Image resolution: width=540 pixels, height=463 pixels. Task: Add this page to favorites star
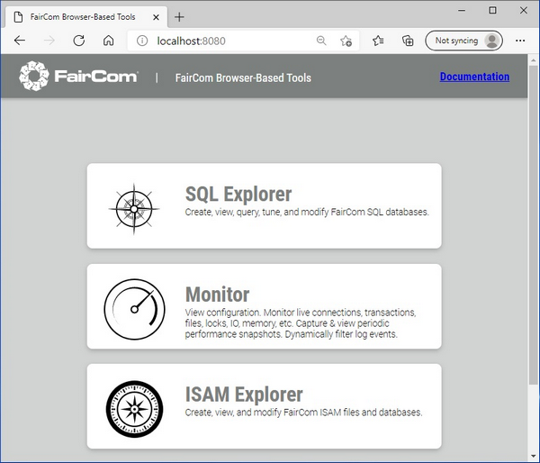[x=346, y=41]
